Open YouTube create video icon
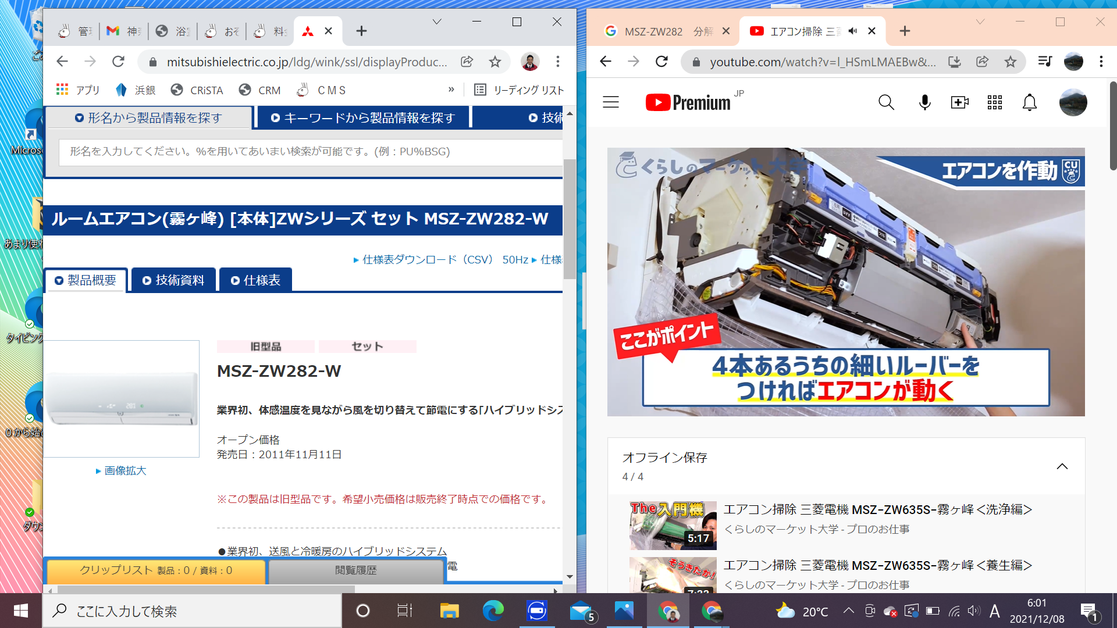The height and width of the screenshot is (628, 1117). 959,102
